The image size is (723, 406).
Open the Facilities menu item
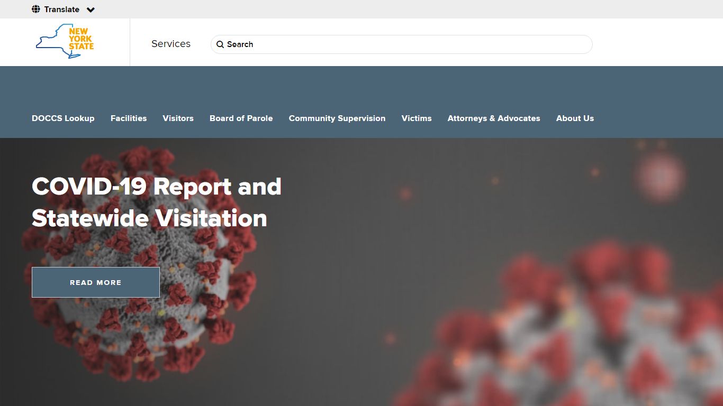coord(129,118)
